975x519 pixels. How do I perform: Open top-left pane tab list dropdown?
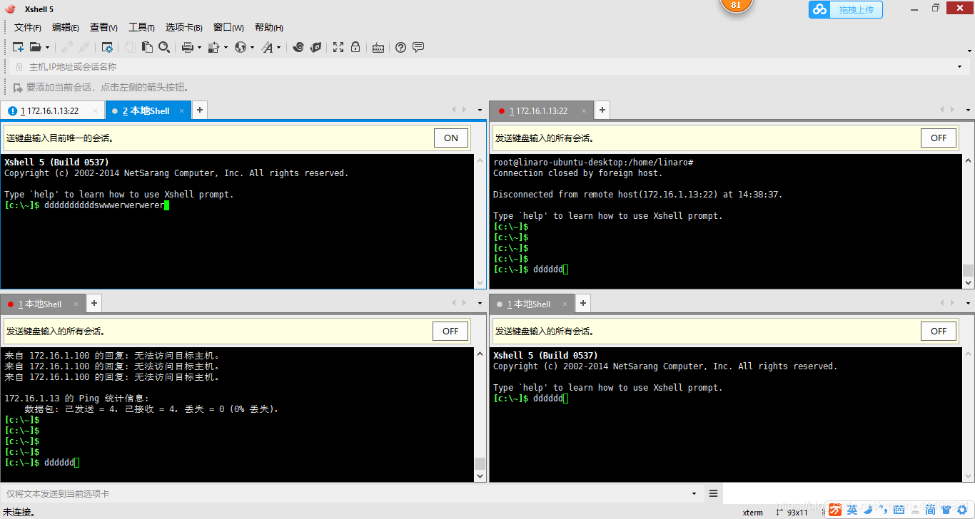(480, 111)
